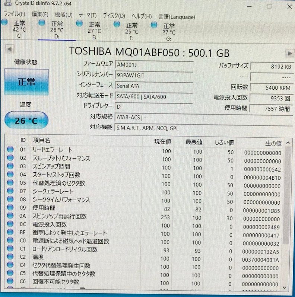
Task: Click status icon of row 09 使用時間
Action: click(x=10, y=207)
